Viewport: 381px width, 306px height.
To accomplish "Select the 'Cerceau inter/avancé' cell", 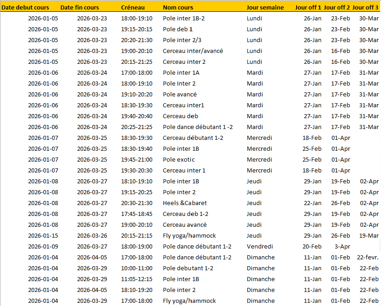I will pyautogui.click(x=193, y=51).
